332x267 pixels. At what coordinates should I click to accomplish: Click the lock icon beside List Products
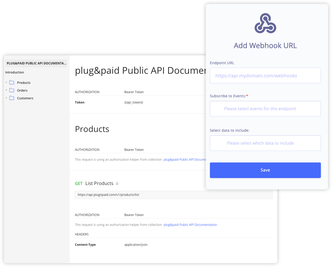pyautogui.click(x=117, y=183)
